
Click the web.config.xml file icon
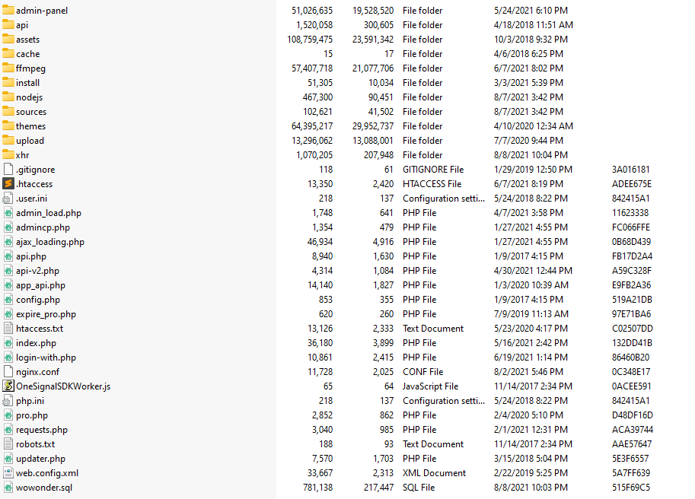coord(8,473)
